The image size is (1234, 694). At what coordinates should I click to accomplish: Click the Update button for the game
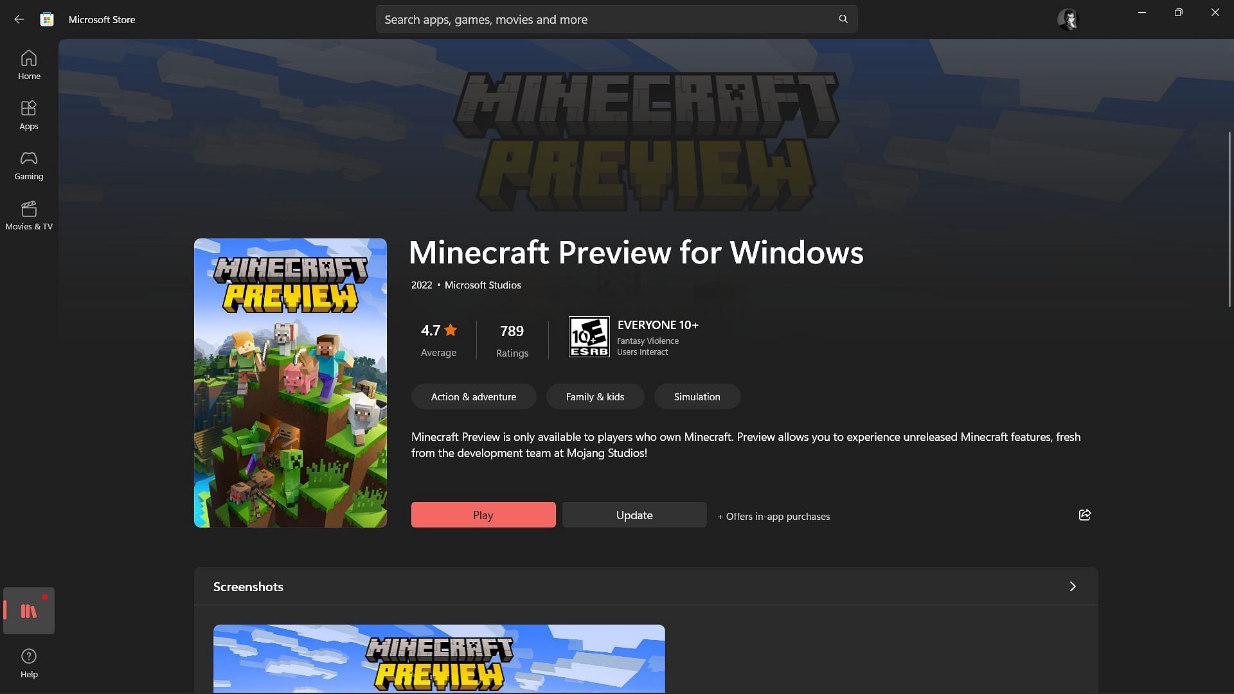point(634,514)
